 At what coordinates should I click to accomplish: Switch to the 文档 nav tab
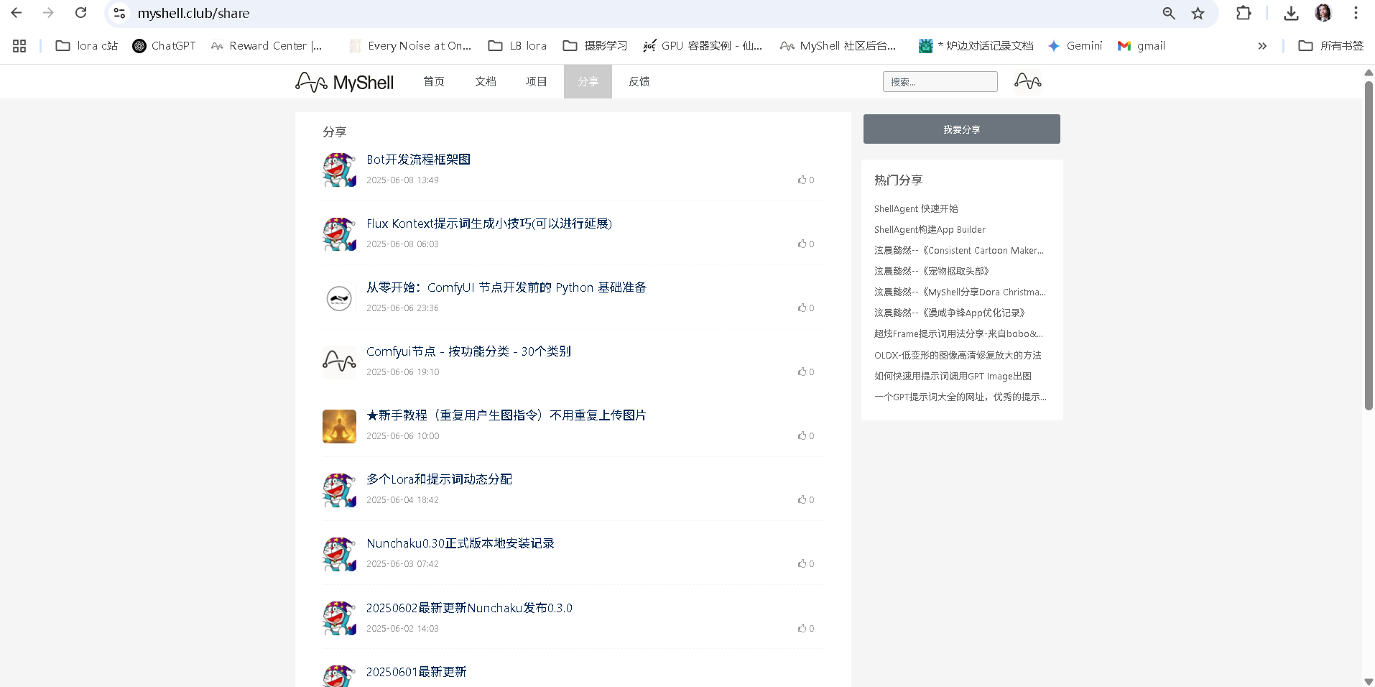click(x=486, y=82)
